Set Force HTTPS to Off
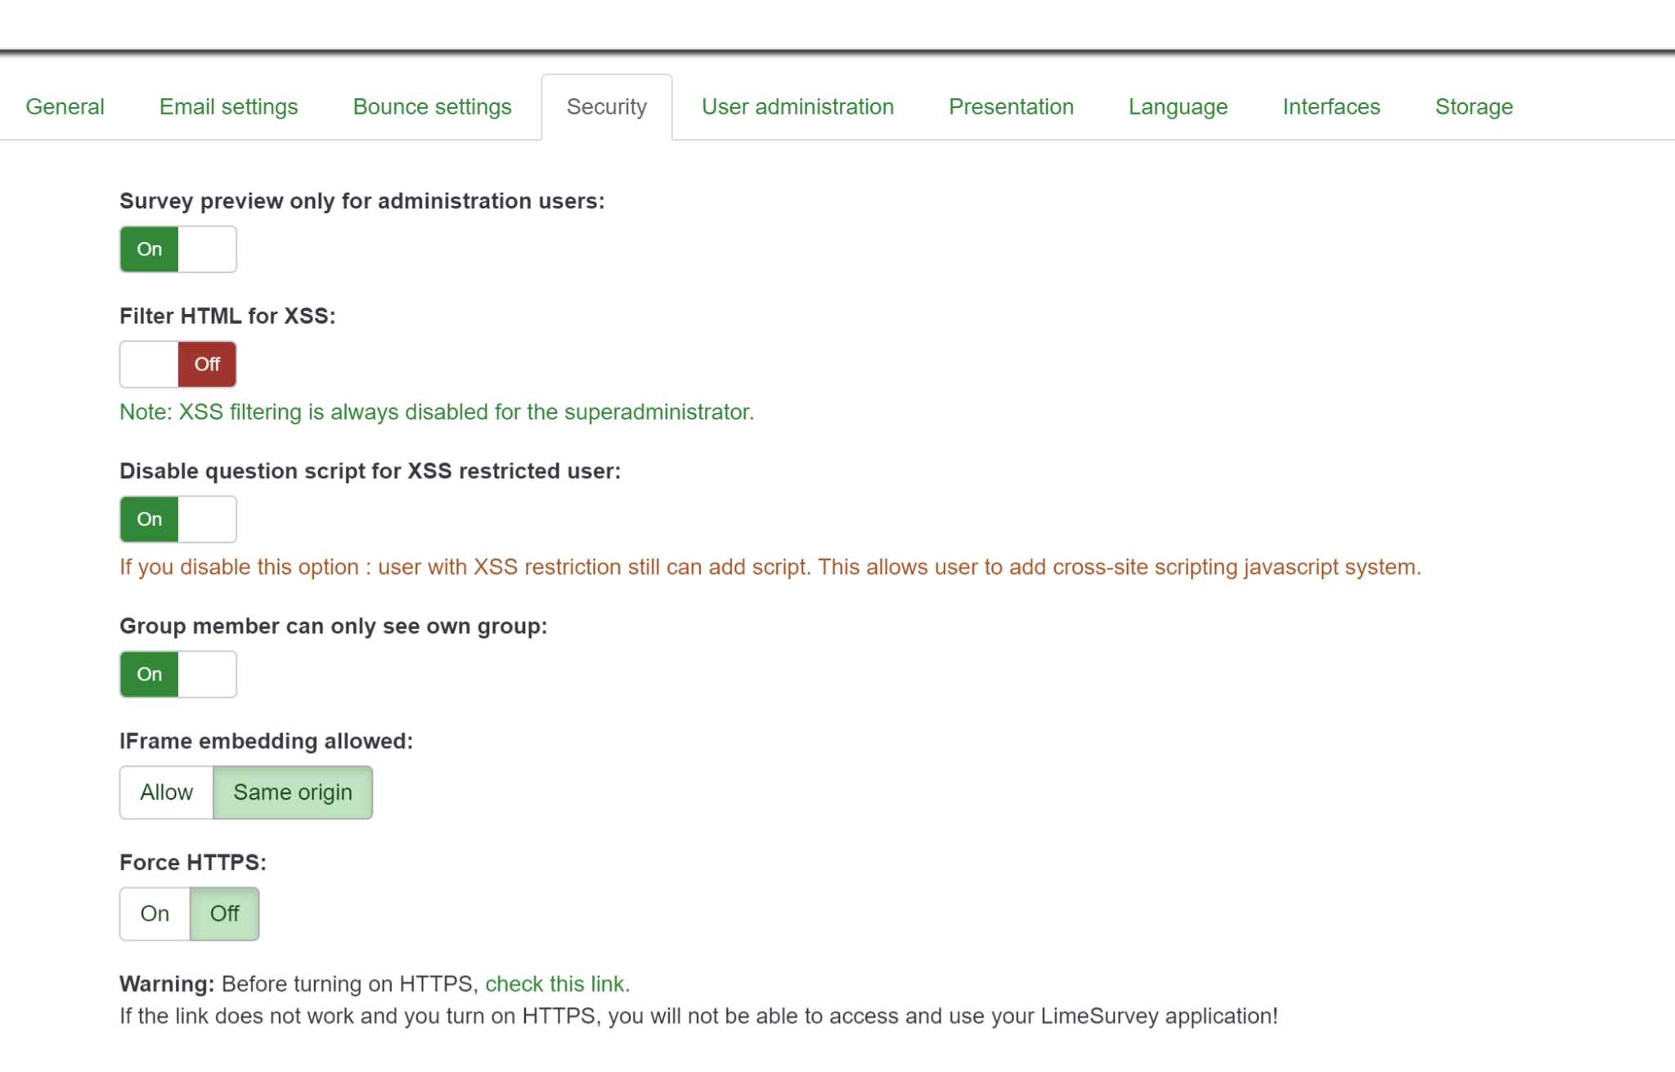The image size is (1675, 1072). click(x=224, y=913)
